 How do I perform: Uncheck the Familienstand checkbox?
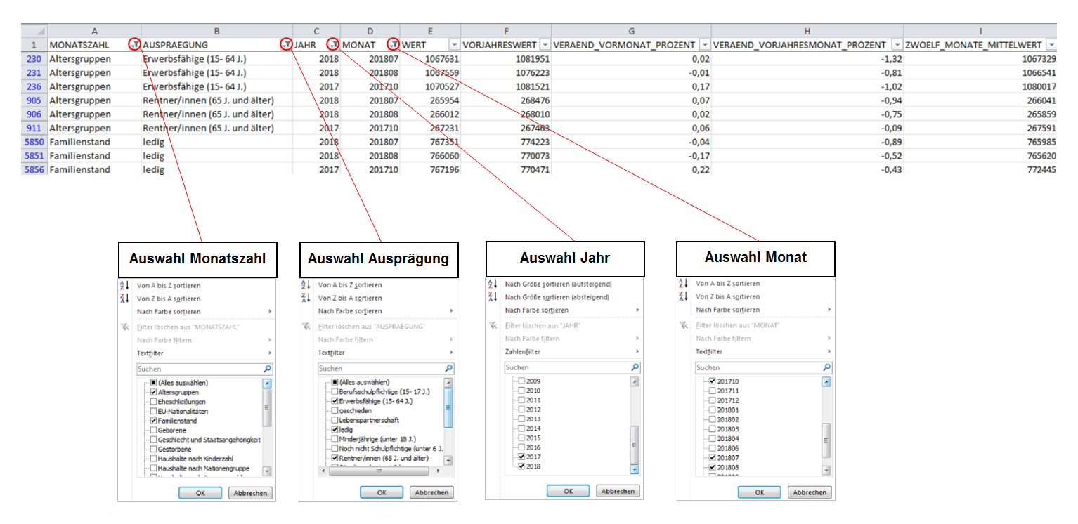(153, 421)
